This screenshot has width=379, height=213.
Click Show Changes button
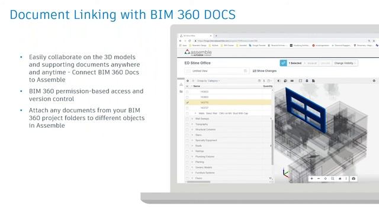tap(265, 71)
